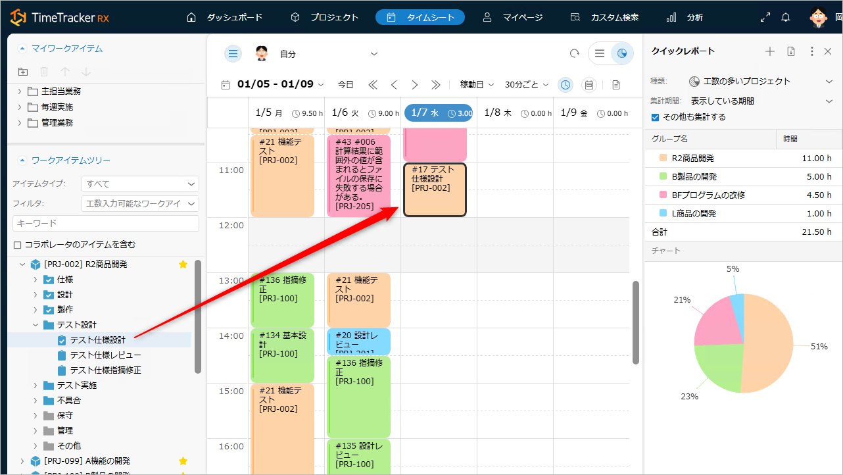Click the notification bell icon
Screen dimensions: 843x475
point(786,18)
